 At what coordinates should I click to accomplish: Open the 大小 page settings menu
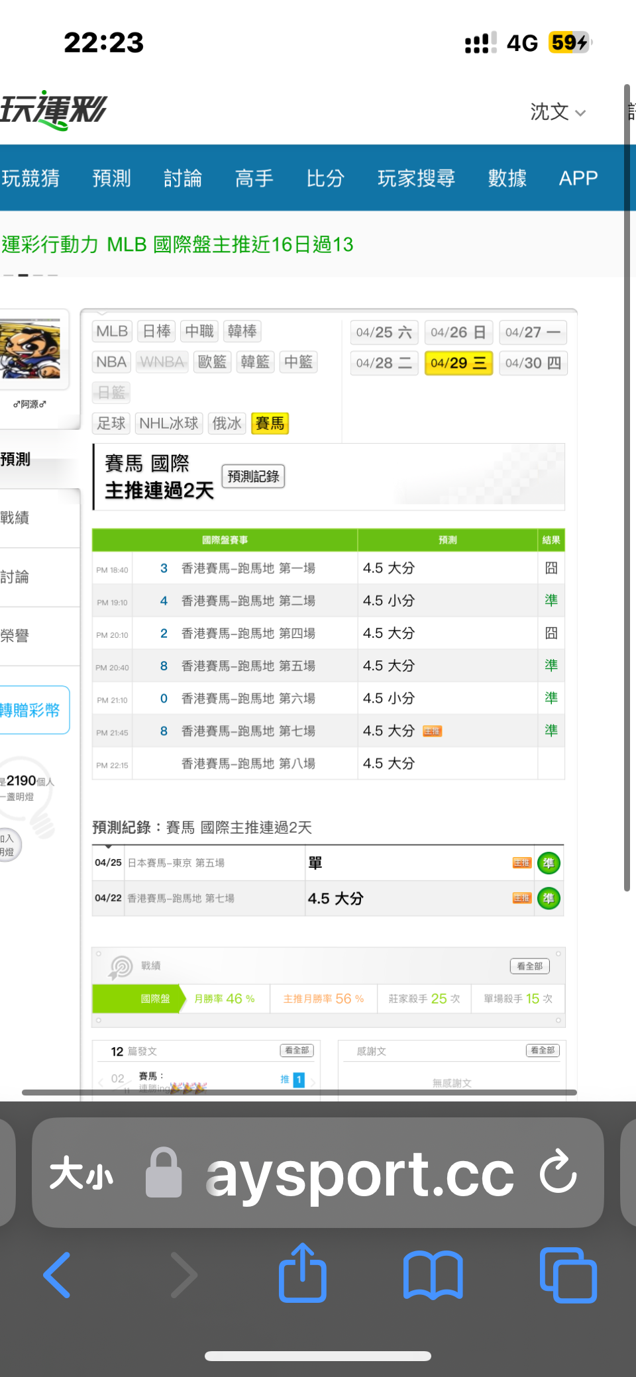coord(81,1174)
